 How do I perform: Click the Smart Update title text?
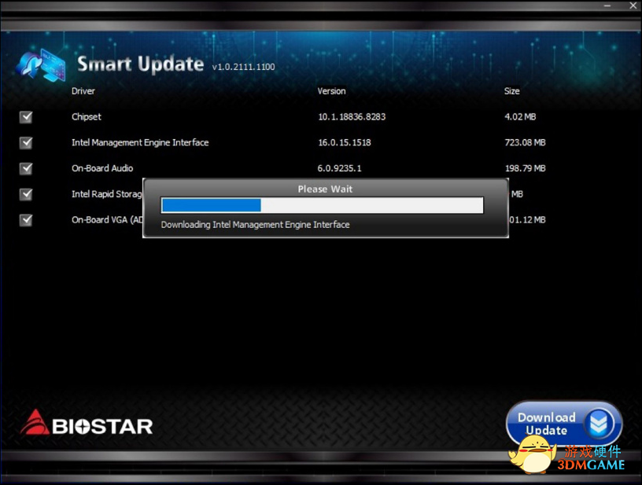(140, 64)
